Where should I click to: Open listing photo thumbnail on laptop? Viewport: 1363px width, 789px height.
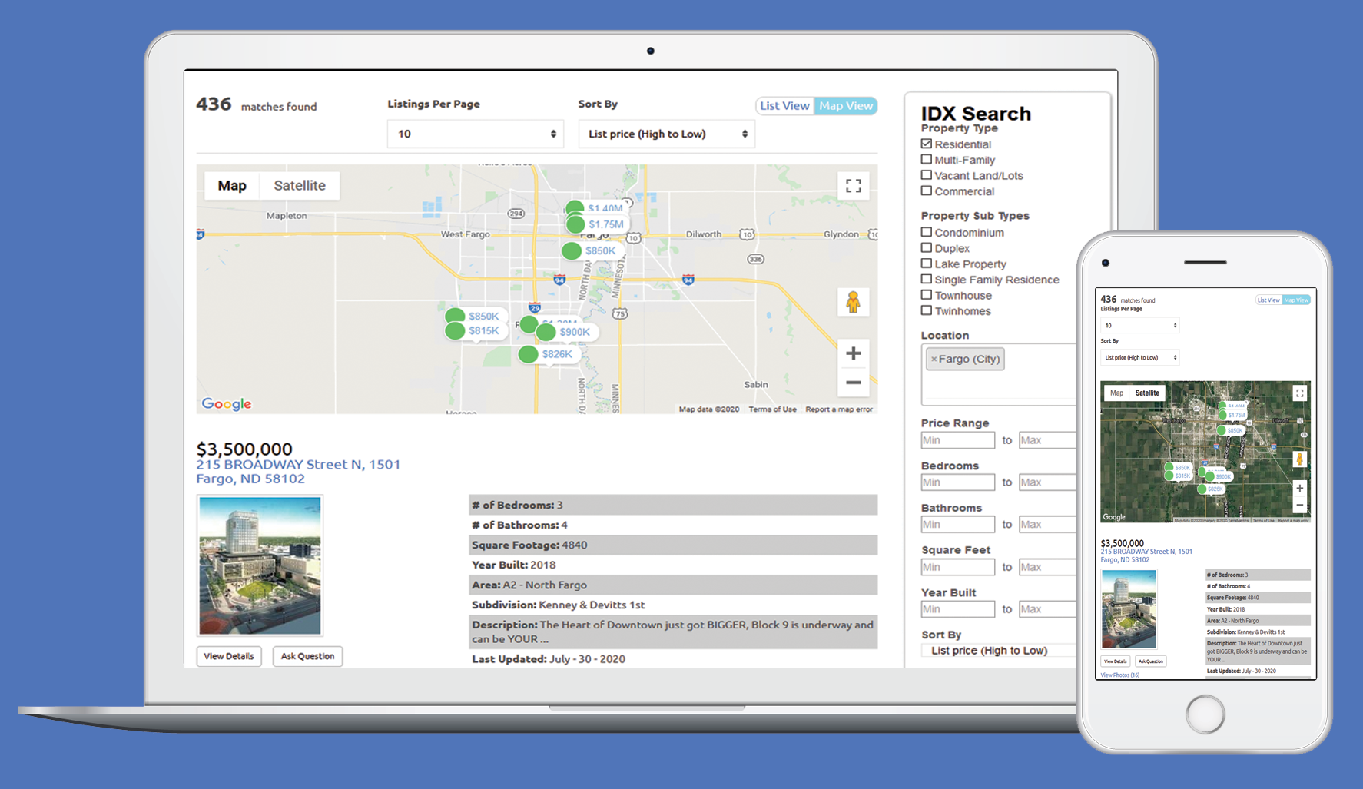point(260,565)
